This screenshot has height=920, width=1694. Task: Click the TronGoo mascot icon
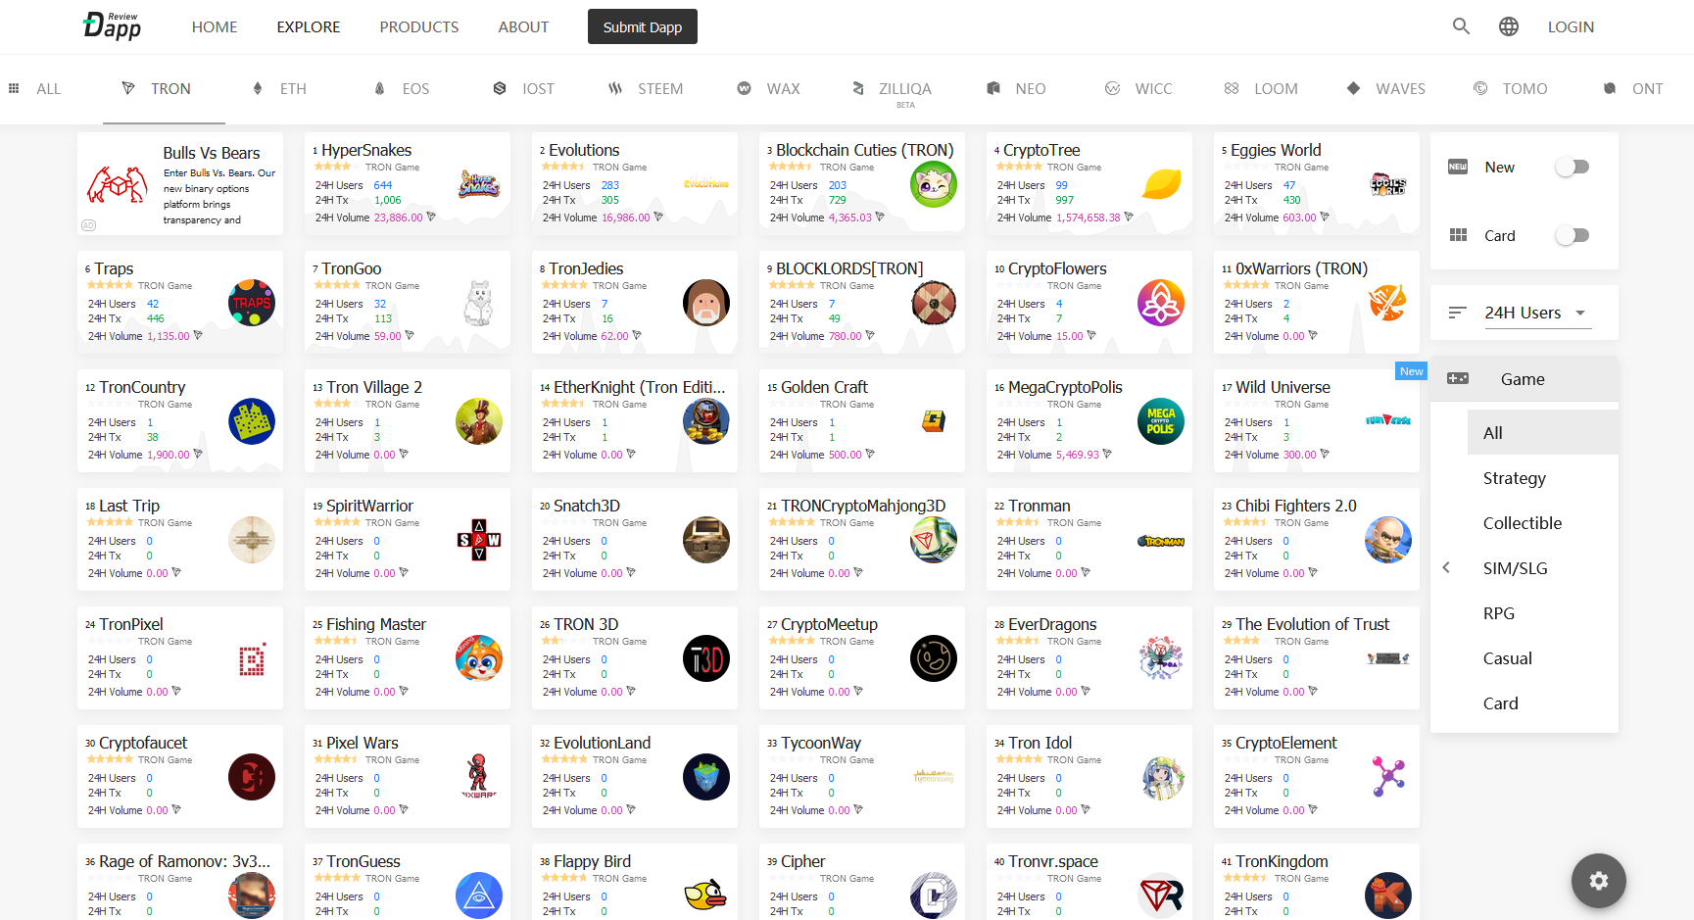(x=479, y=303)
